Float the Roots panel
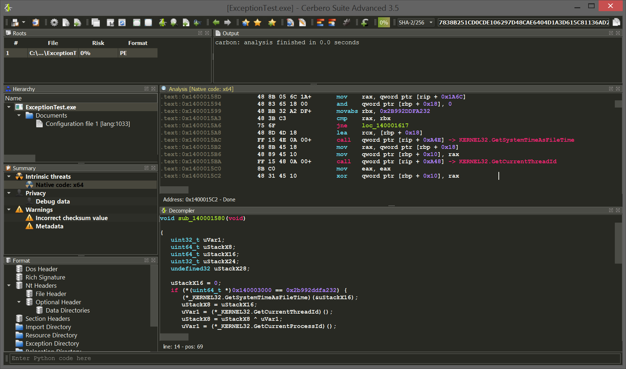Image resolution: width=626 pixels, height=369 pixels. tap(200, 33)
